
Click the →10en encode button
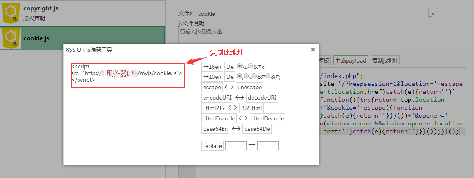click(x=212, y=77)
